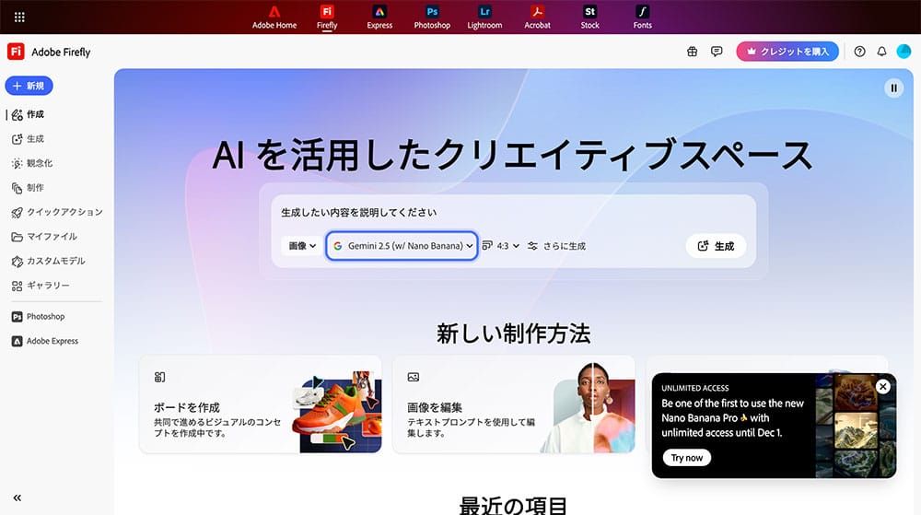The image size is (921, 515).
Task: Open the help question mark icon
Action: click(x=859, y=52)
